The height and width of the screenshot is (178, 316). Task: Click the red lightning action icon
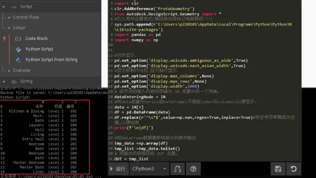pyautogui.click(x=4, y=38)
